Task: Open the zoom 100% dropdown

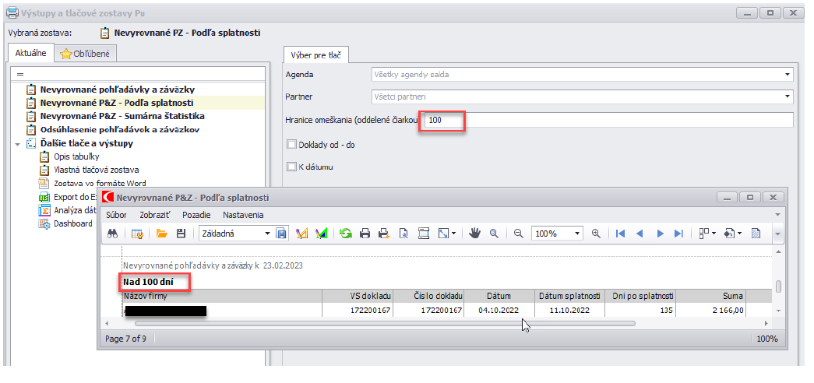Action: (577, 233)
